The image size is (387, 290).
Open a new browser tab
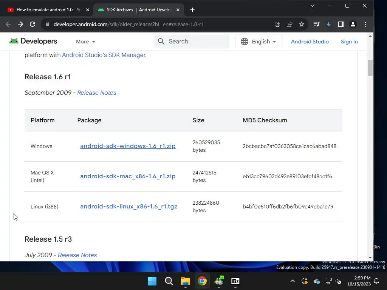click(192, 10)
